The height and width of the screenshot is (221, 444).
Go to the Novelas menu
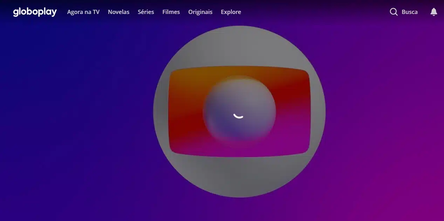(x=118, y=12)
